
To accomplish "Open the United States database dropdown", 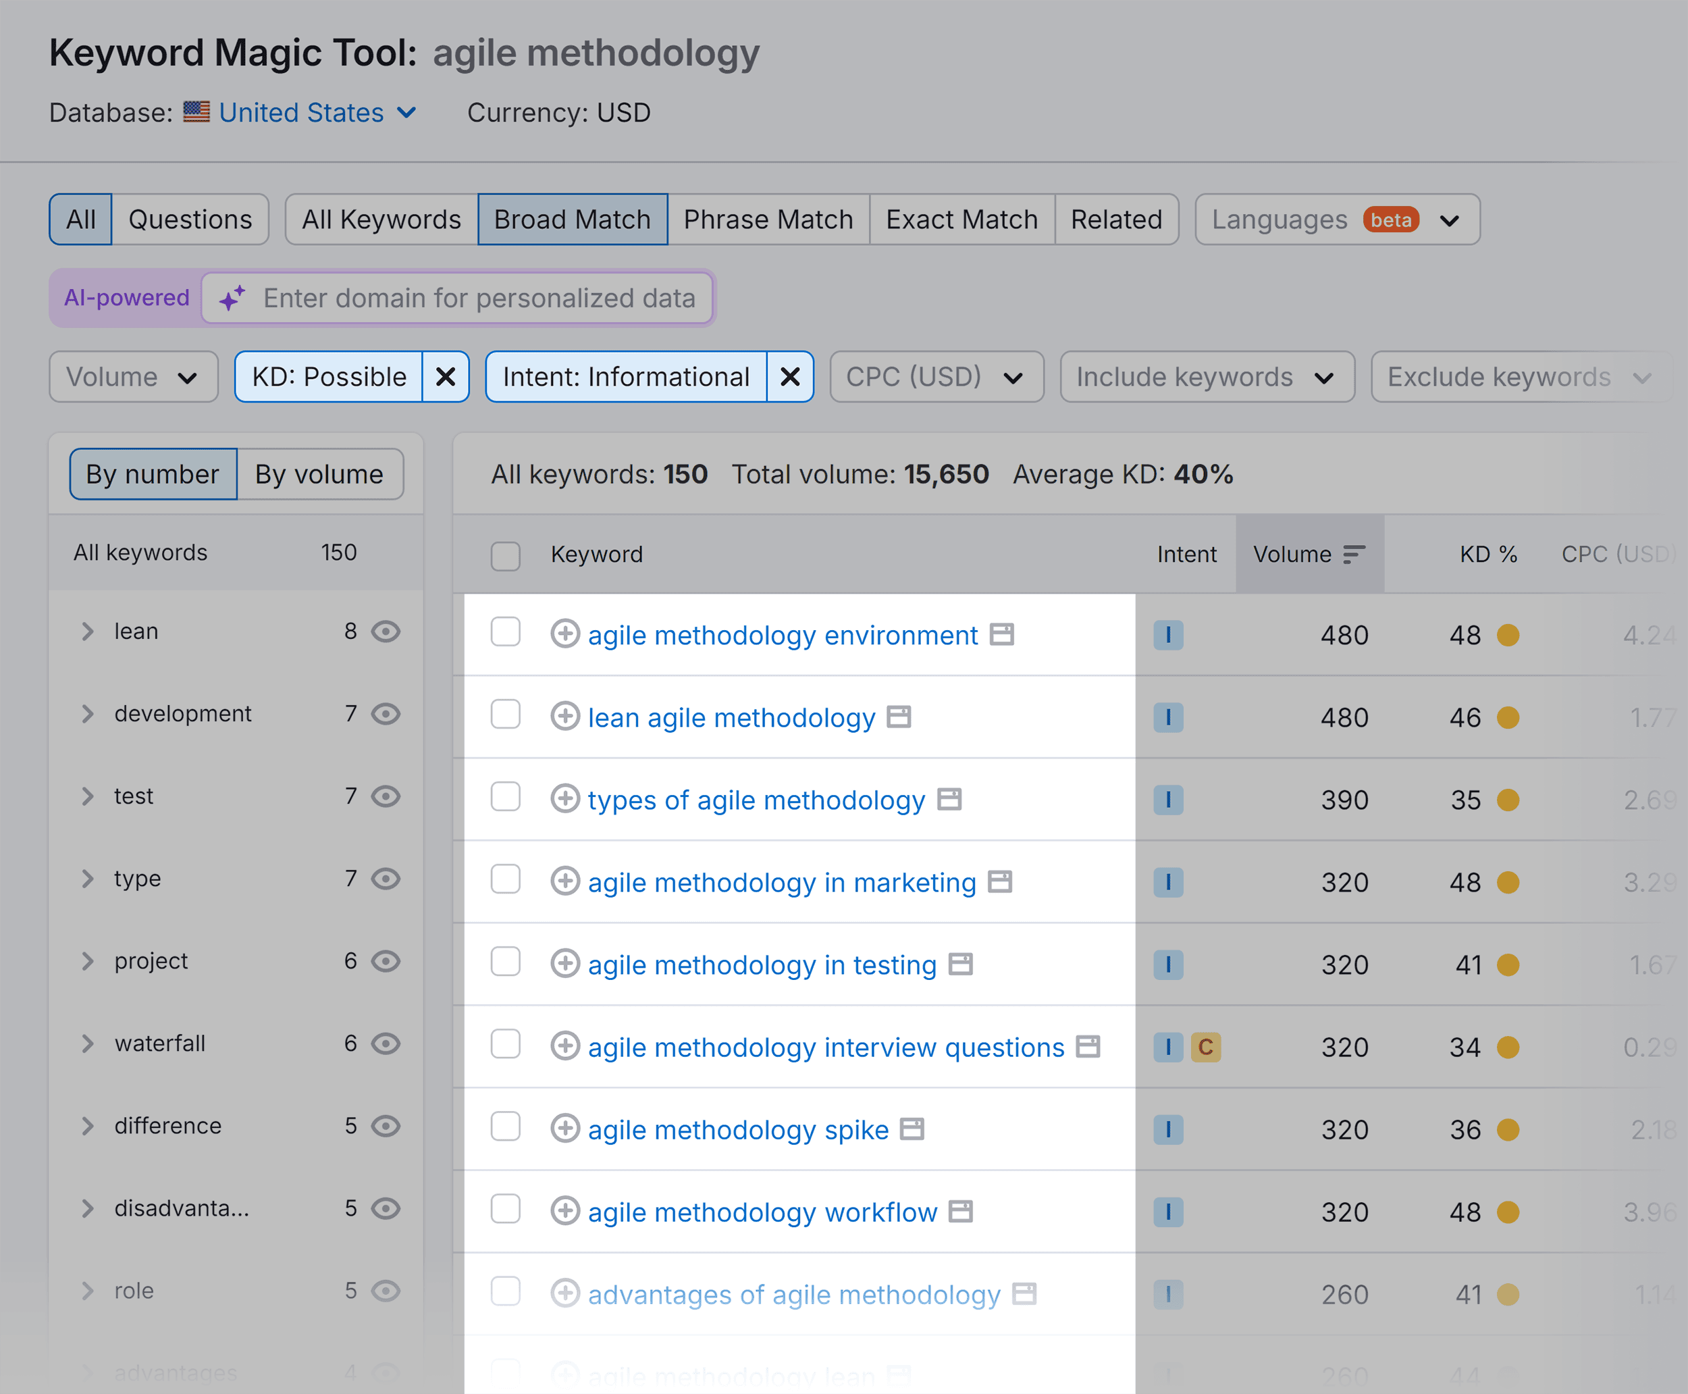I will (318, 112).
